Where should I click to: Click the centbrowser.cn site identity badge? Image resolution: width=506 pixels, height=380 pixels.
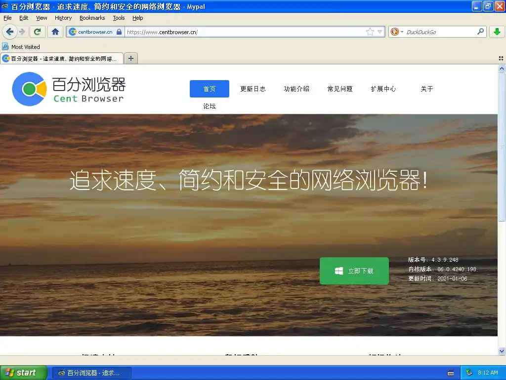tap(95, 32)
